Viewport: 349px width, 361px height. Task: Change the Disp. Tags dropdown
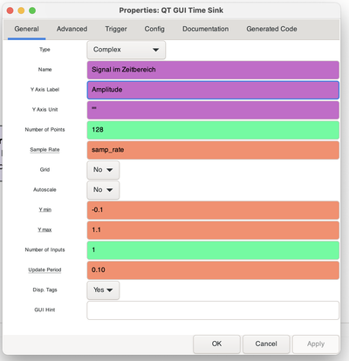click(103, 290)
